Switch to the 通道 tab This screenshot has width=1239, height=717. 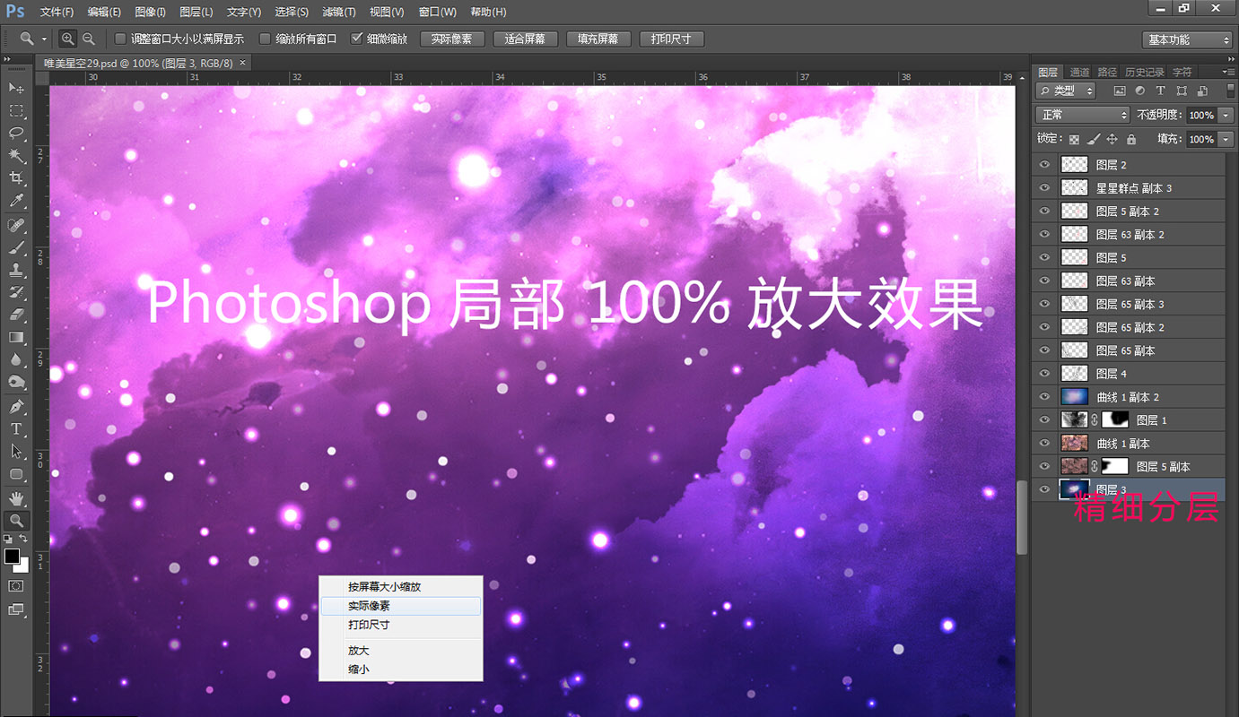pyautogui.click(x=1079, y=72)
